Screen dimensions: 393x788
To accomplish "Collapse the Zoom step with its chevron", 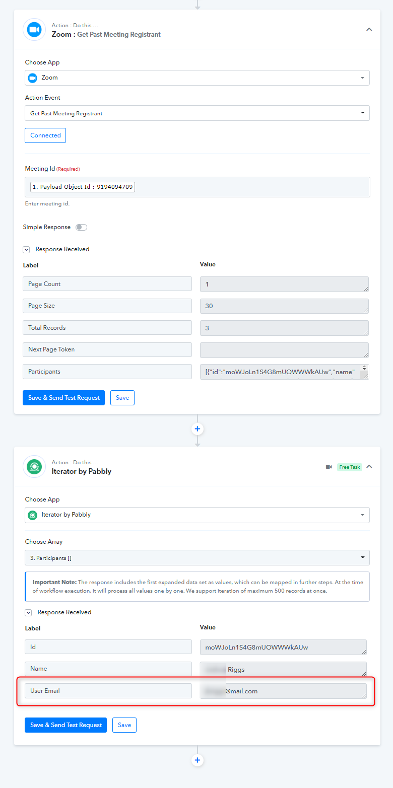I will 369,30.
